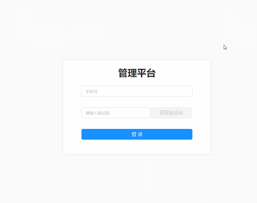This screenshot has height=203, width=257.
Task: Click the white login card below 登录
Action: (137, 147)
